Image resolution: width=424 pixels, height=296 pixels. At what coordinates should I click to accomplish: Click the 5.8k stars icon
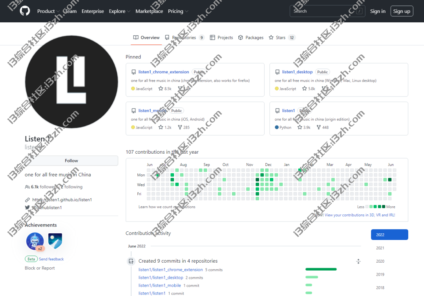305,88
